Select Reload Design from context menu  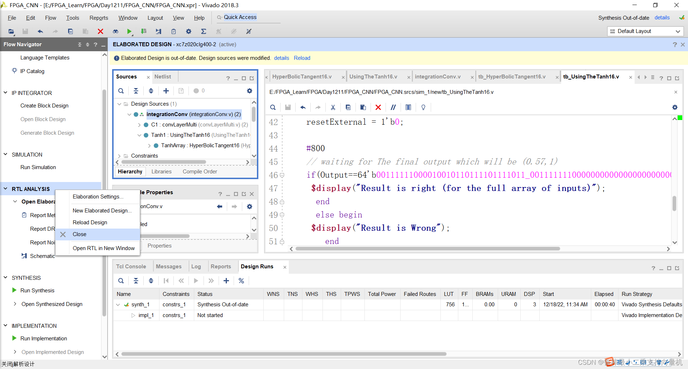point(90,222)
